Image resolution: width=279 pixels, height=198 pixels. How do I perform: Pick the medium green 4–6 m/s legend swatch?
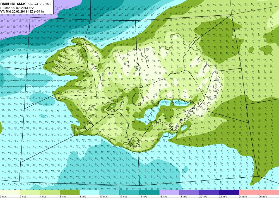[50, 192]
